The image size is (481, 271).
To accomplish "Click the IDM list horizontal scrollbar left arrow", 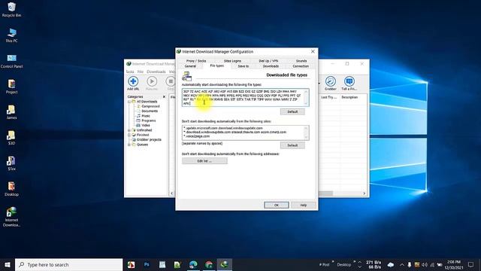I will [x=172, y=193].
